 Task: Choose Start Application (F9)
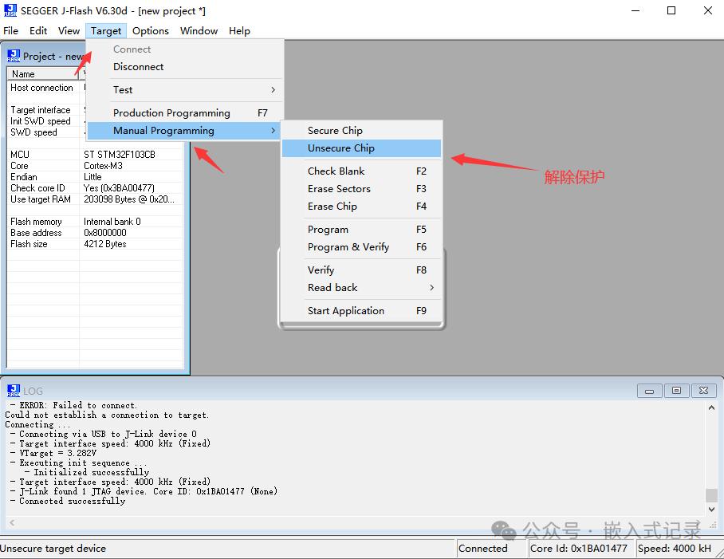[x=361, y=311]
